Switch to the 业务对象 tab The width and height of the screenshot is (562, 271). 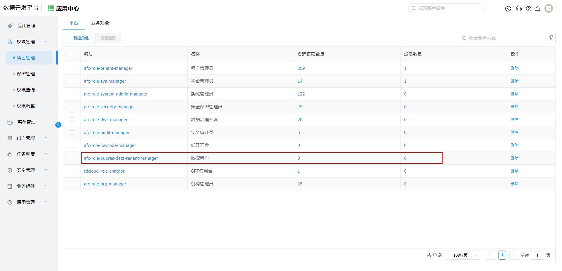coord(100,23)
